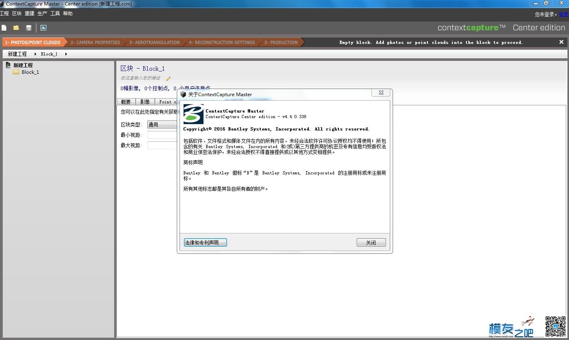This screenshot has width=569, height=340.
Task: Open the job monitoring toolbar icon
Action: 43,28
